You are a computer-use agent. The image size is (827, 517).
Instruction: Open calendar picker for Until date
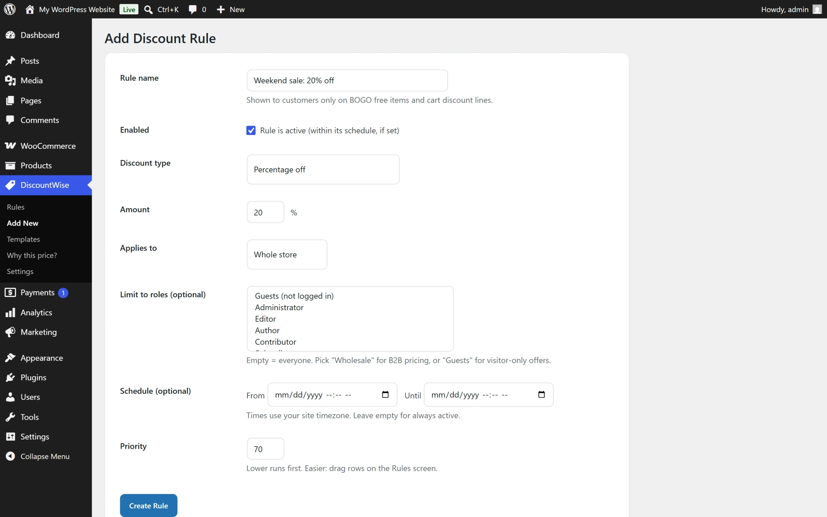tap(541, 395)
